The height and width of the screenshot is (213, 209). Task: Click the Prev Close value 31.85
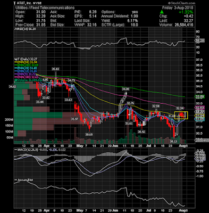(x=41, y=25)
